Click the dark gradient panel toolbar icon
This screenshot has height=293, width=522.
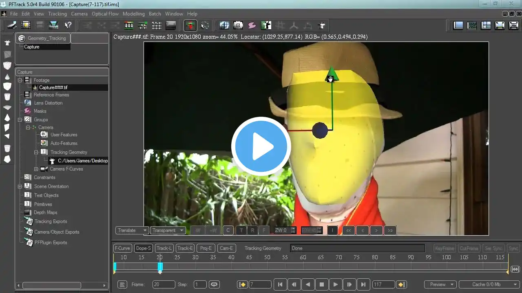coord(170,25)
